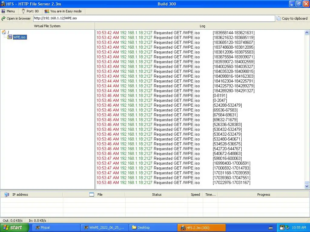Click the Speed column header
Viewport: 310px width, 232px height.
tap(195, 195)
